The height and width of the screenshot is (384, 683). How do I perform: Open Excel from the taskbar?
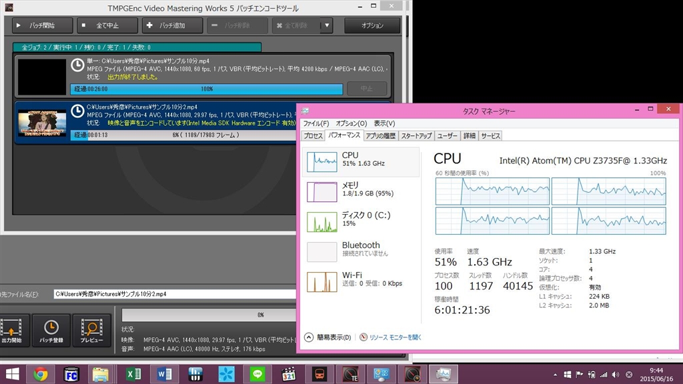click(133, 375)
